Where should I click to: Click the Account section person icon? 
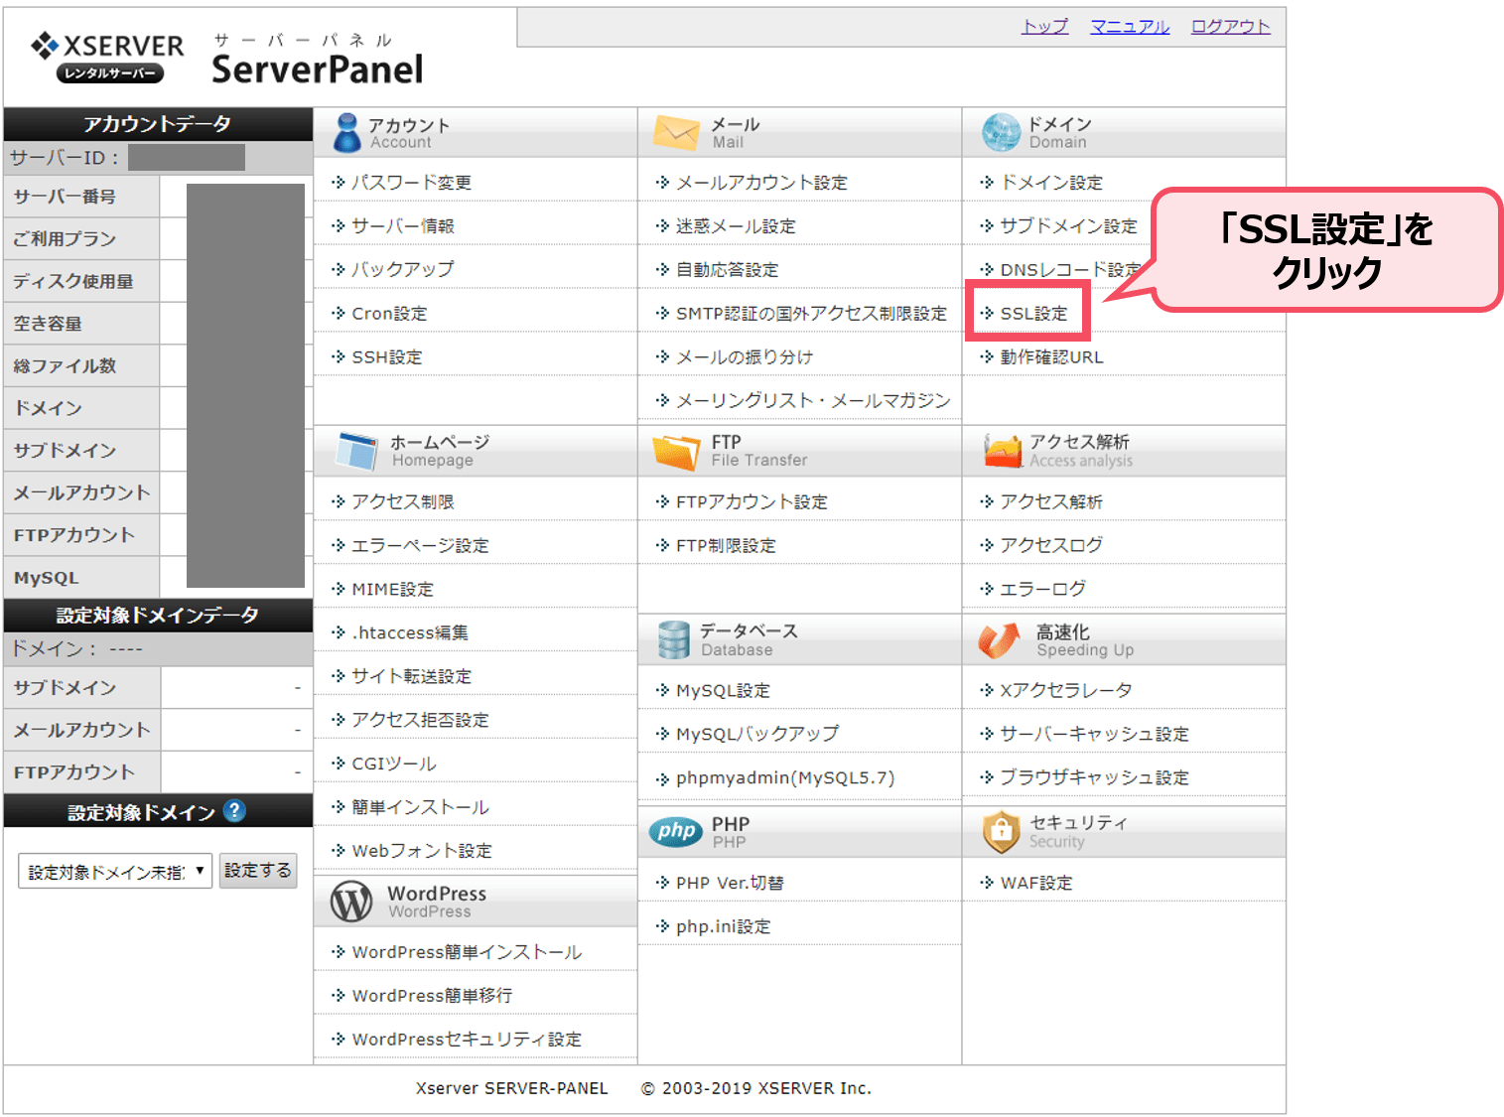[347, 133]
